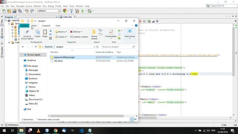
Task: Click the Copiar icon in Explorer ribbon
Action: (38, 32)
